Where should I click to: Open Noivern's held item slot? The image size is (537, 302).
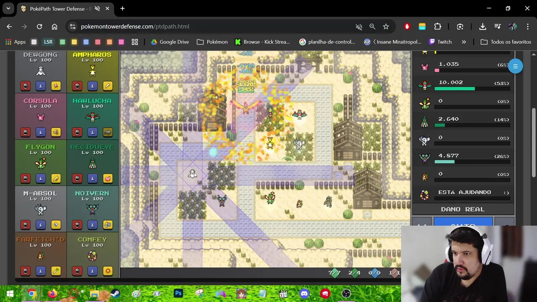107,225
